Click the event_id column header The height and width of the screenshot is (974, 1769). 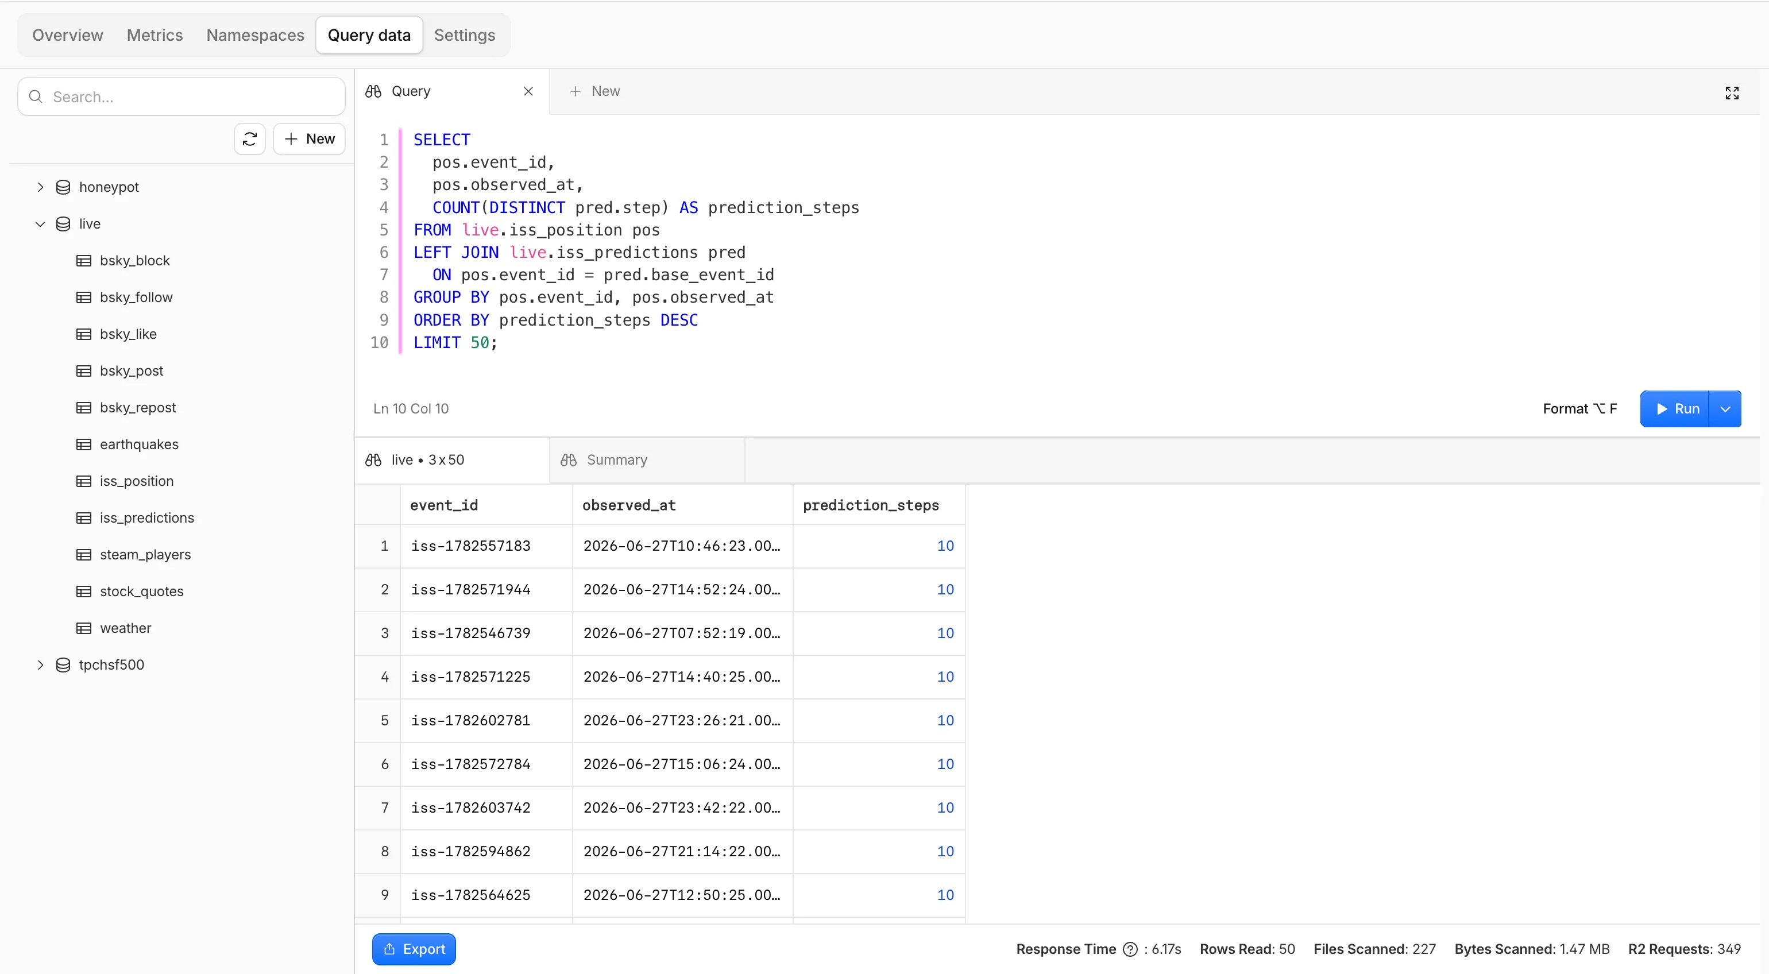[x=486, y=505]
